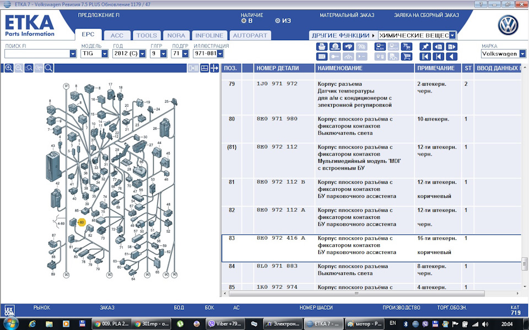Screen dimensions: 529x330
Task: Switch to the ACC tab
Action: 117,35
